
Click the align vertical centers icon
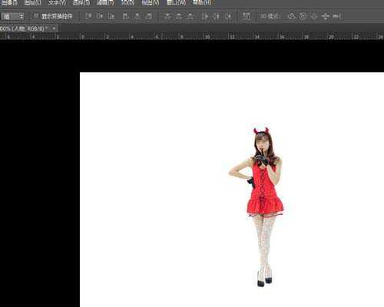coord(100,16)
